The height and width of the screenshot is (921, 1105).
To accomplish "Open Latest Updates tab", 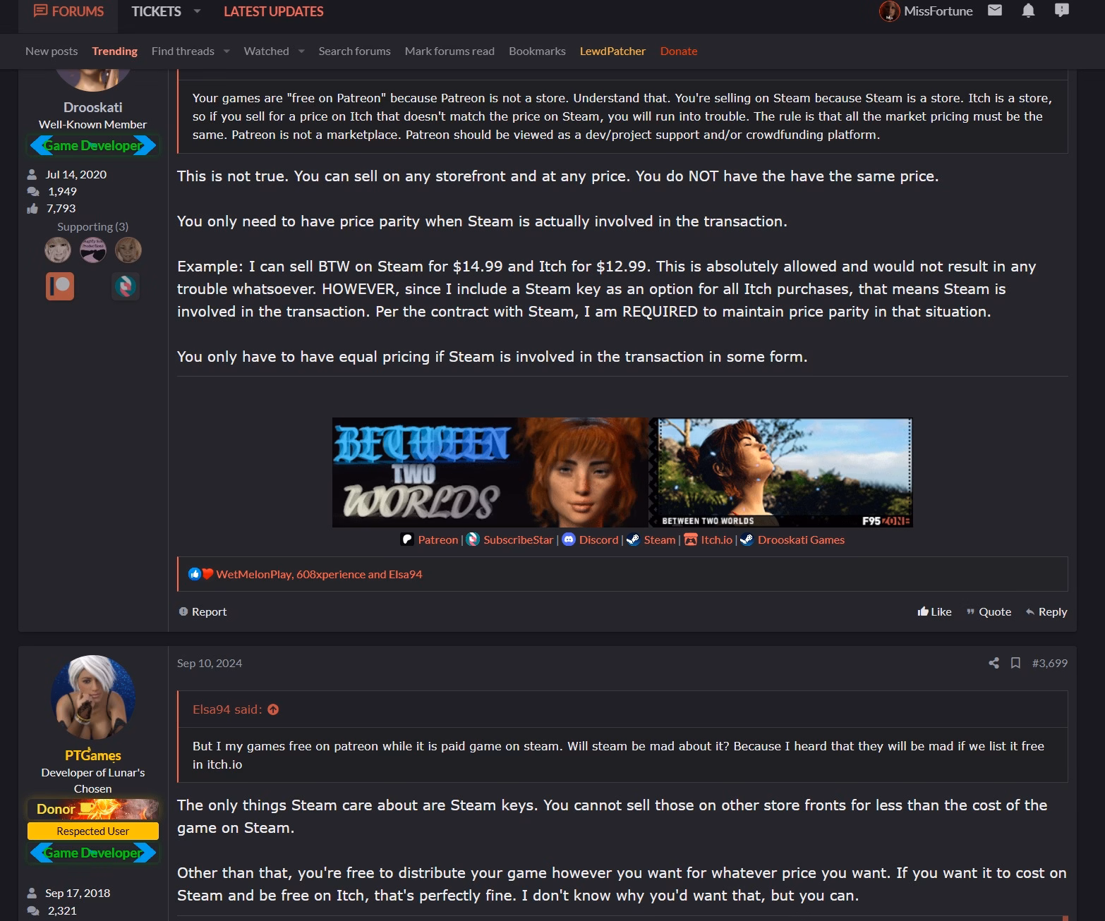I will pyautogui.click(x=273, y=11).
